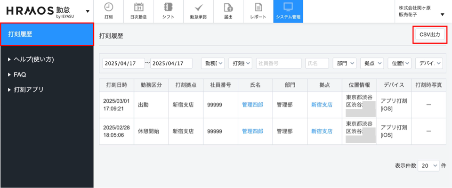
Task: Click the デバイス column header
Action: 394,85
